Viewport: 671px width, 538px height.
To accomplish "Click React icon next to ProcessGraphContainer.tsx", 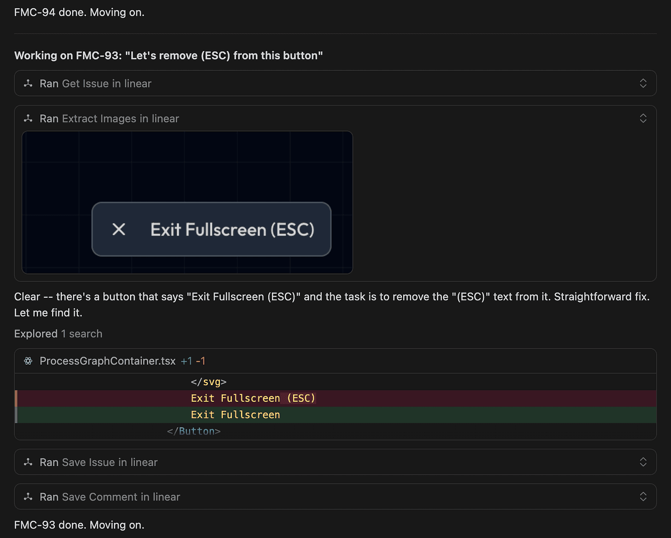I will pos(28,361).
